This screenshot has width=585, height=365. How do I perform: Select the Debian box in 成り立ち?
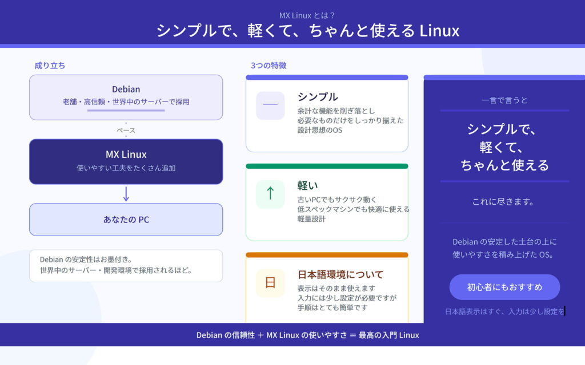click(126, 97)
